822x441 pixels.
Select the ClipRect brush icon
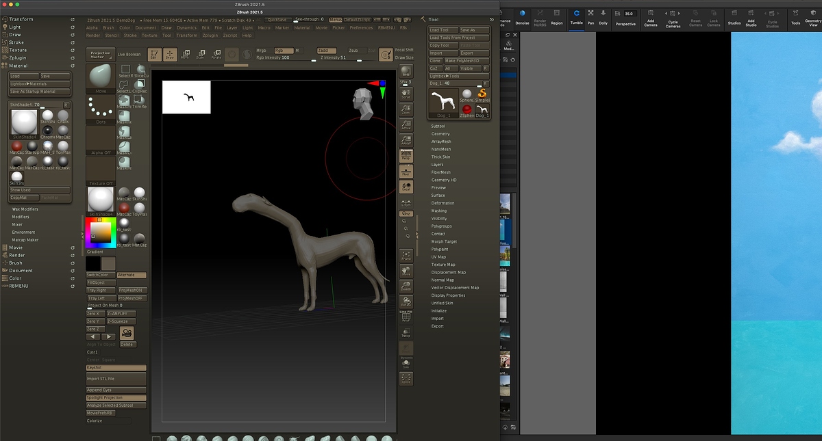[140, 86]
